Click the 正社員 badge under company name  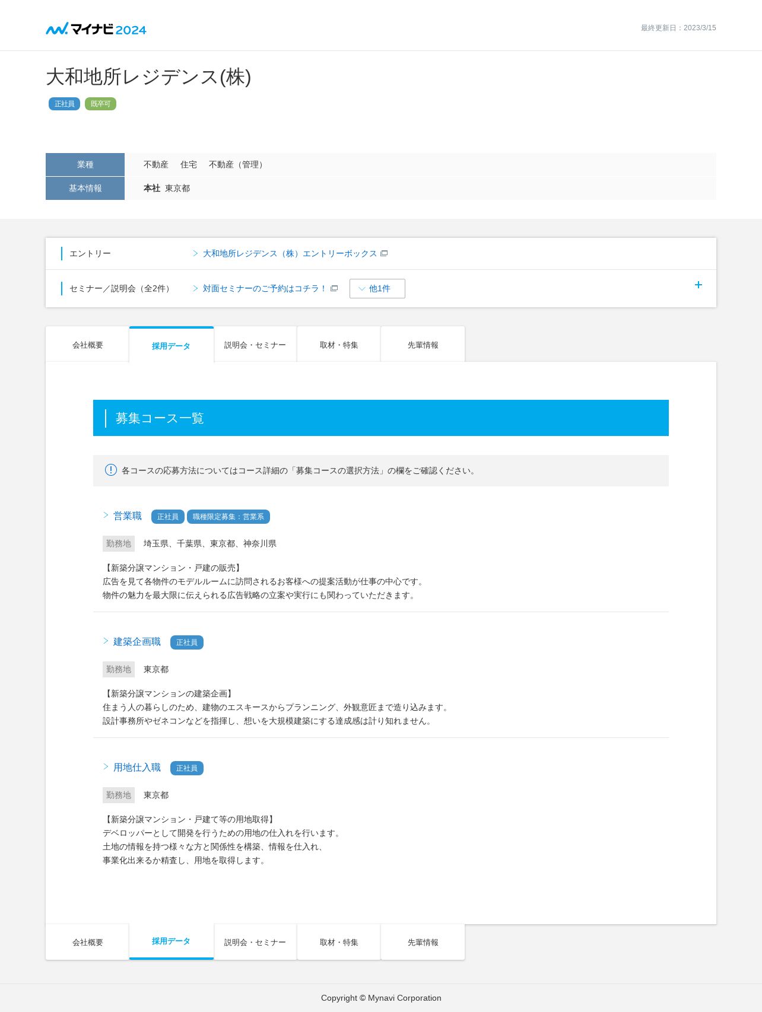coord(64,104)
